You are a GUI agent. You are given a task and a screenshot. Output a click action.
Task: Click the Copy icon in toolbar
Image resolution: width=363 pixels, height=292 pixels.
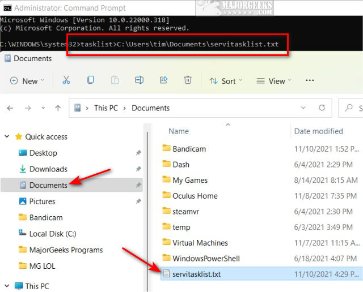tap(91, 80)
